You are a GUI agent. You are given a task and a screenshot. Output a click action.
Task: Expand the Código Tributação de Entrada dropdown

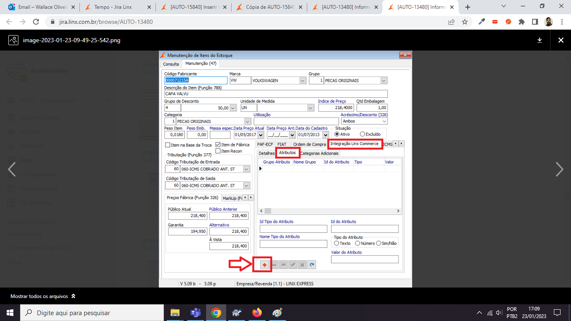247,169
